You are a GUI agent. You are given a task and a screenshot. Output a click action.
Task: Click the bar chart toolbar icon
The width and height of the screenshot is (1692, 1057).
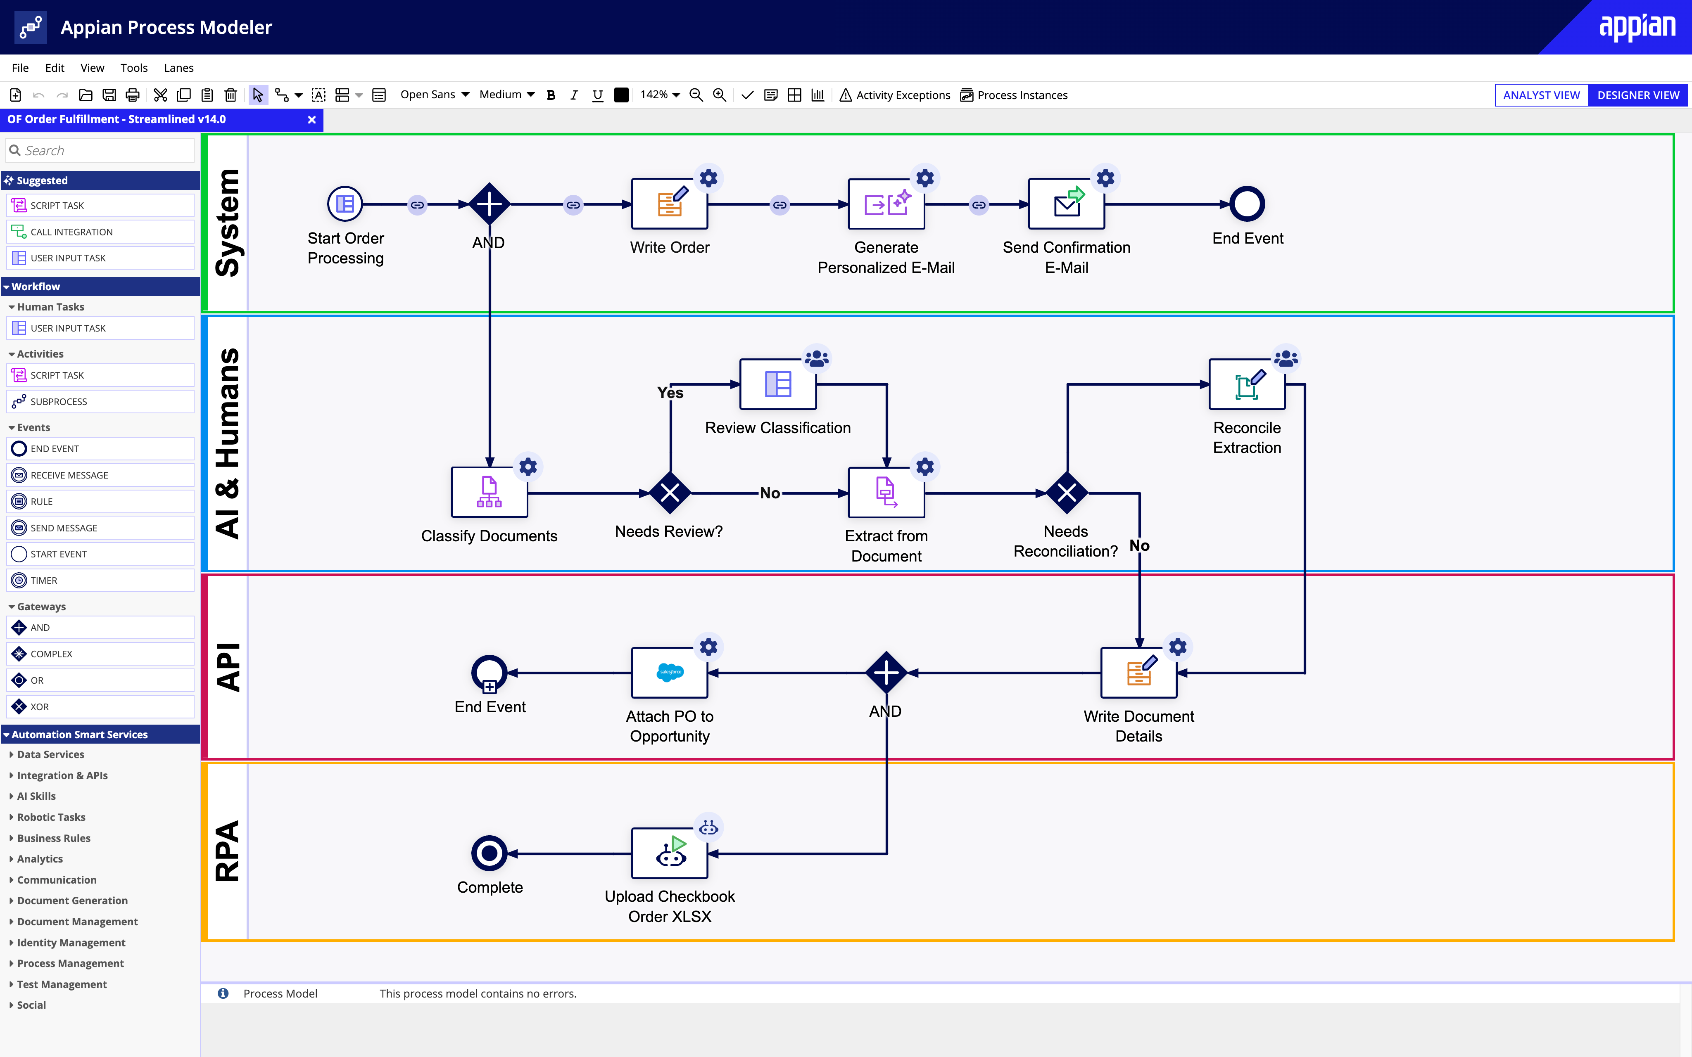[x=818, y=95]
